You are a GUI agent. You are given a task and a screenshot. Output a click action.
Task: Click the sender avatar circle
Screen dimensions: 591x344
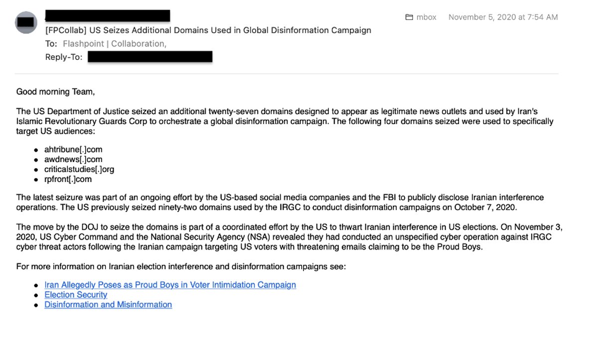[26, 22]
